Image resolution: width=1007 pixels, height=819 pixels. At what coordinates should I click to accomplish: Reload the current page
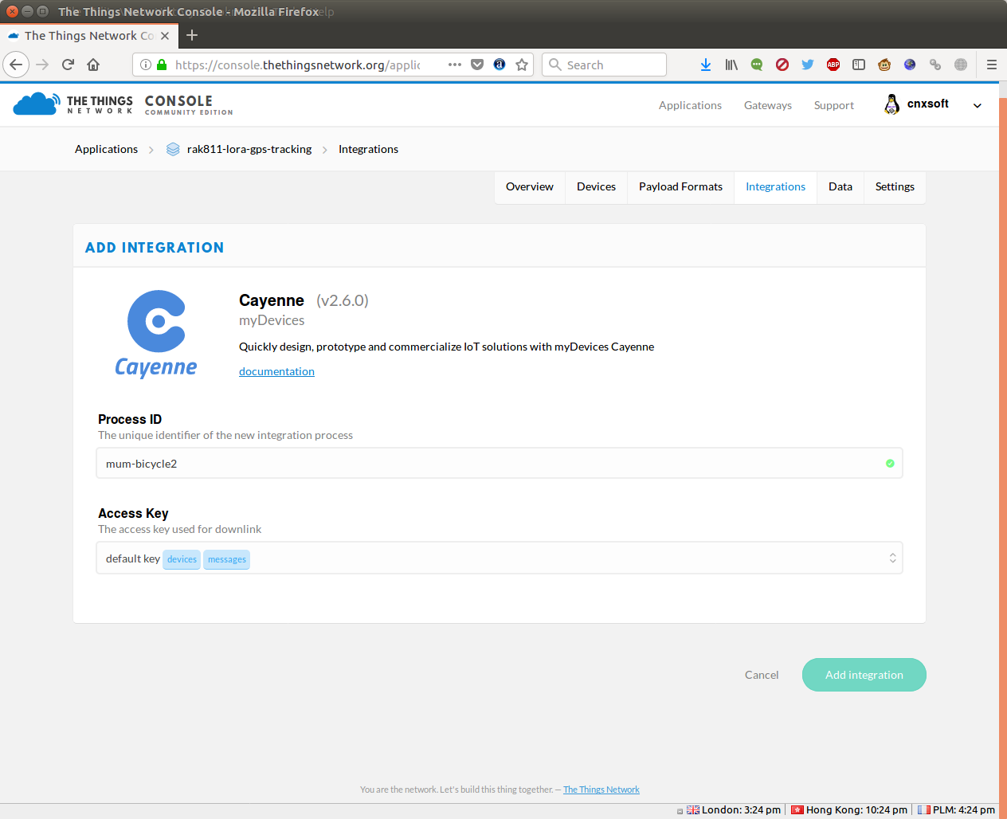[69, 65]
